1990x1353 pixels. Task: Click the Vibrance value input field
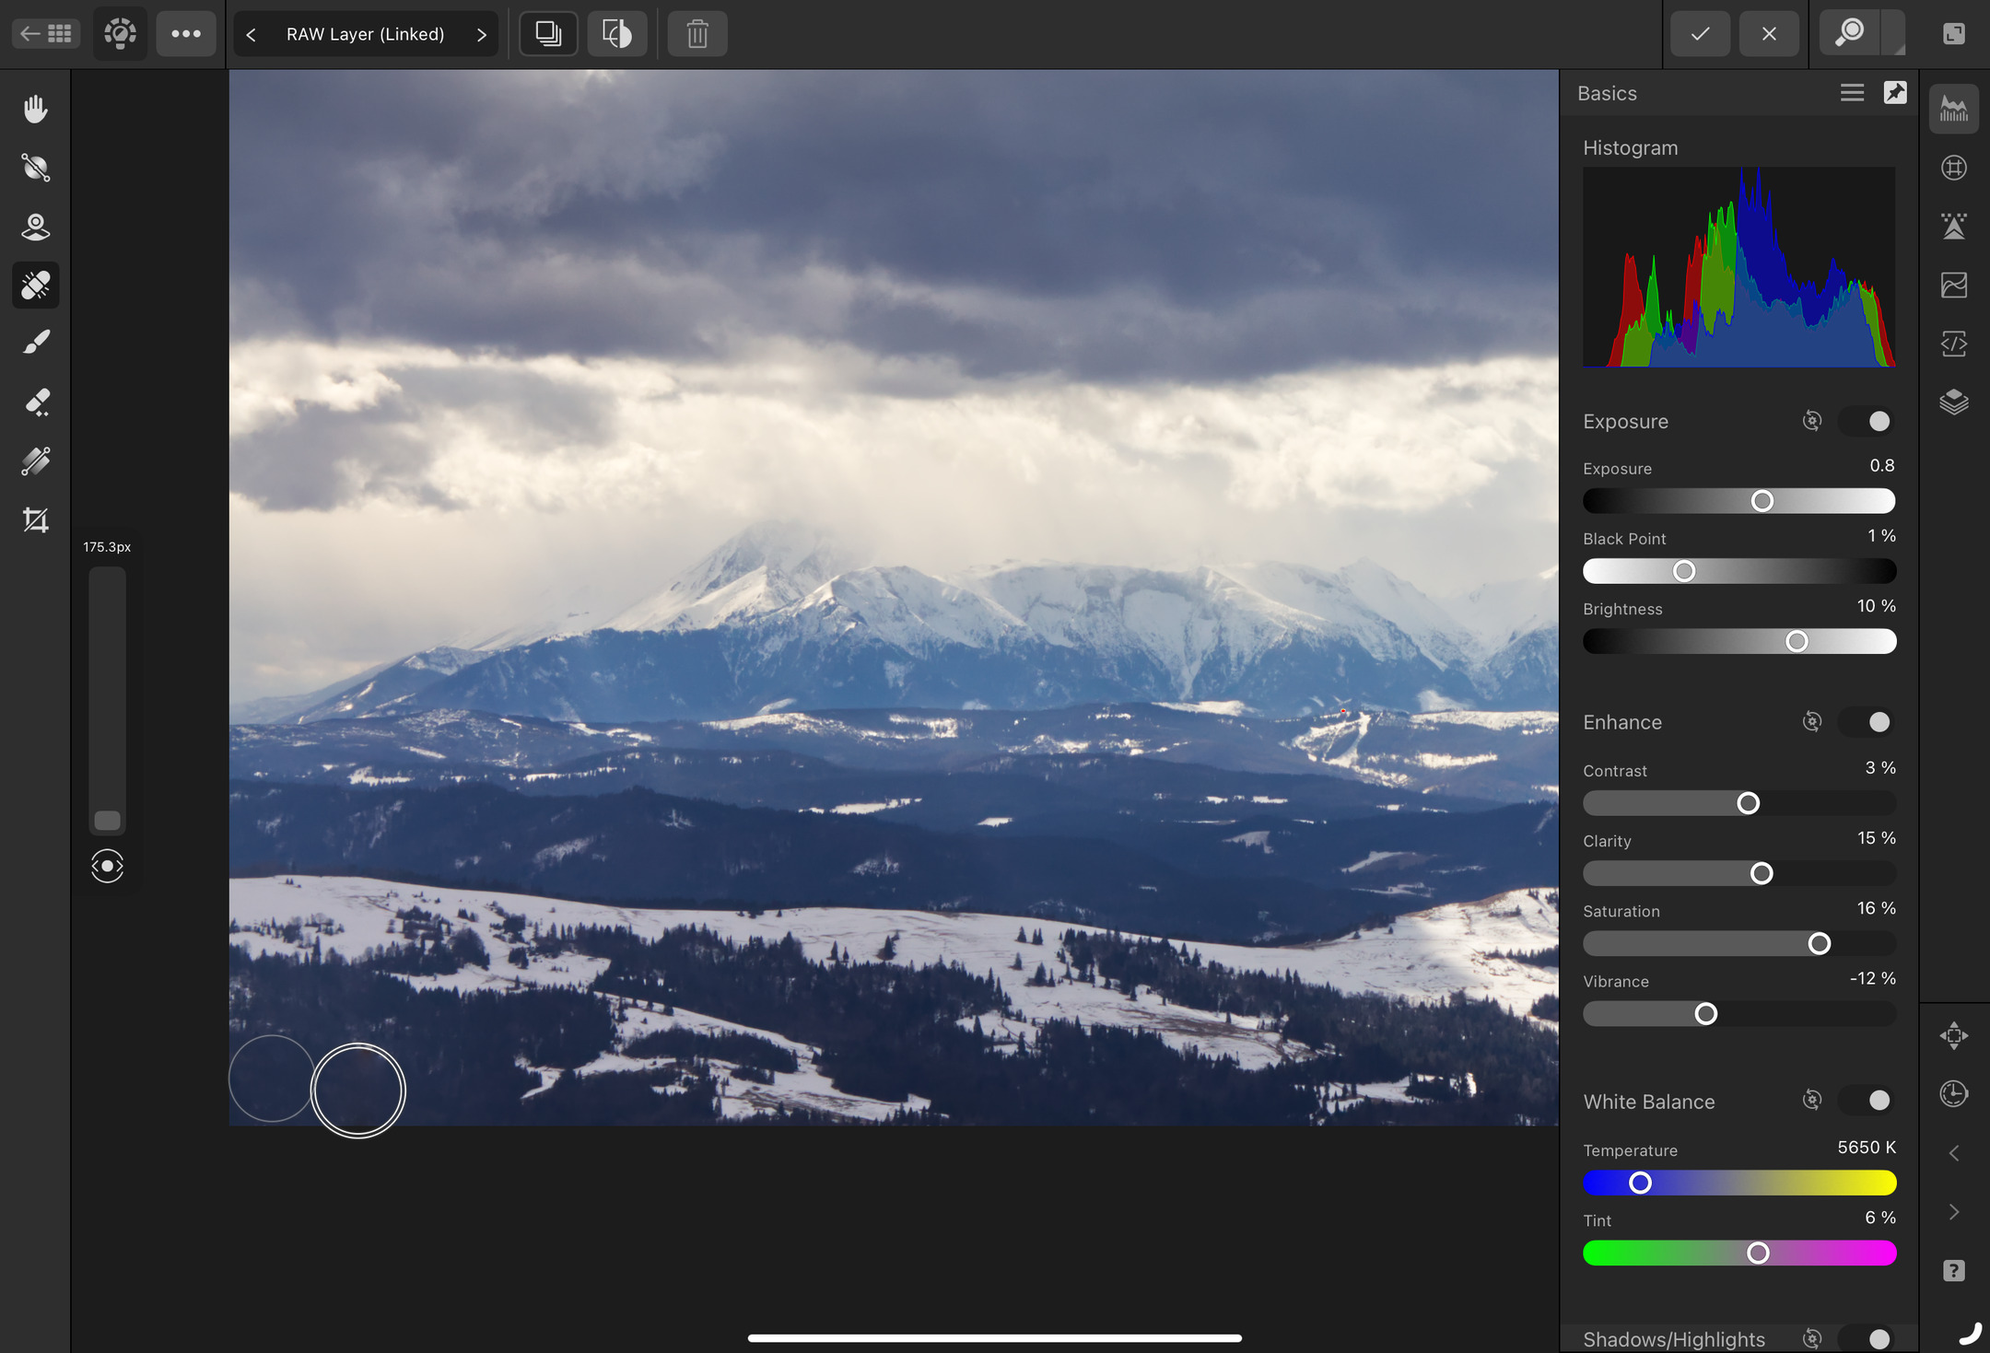tap(1867, 978)
